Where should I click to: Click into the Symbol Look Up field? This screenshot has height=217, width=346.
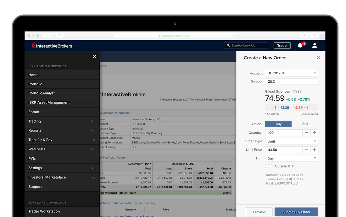[x=246, y=46]
